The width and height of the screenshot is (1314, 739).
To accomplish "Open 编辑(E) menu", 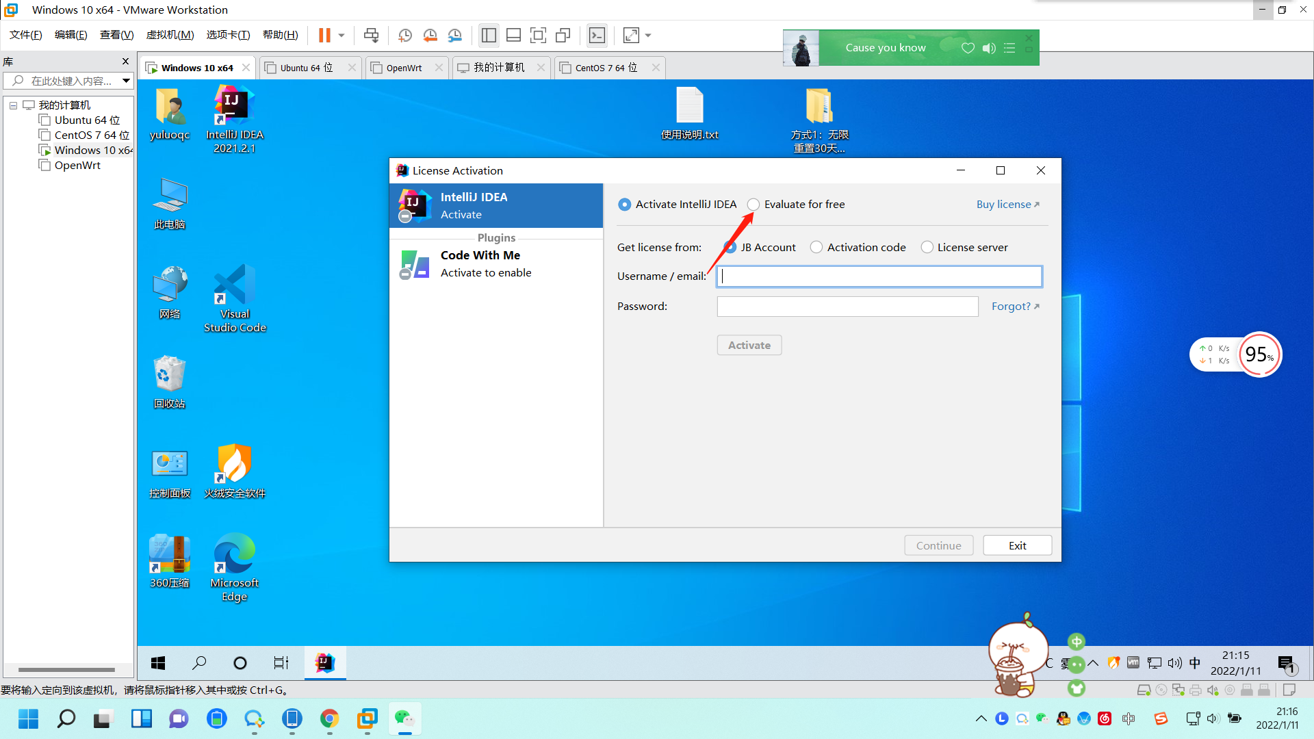I will [70, 35].
